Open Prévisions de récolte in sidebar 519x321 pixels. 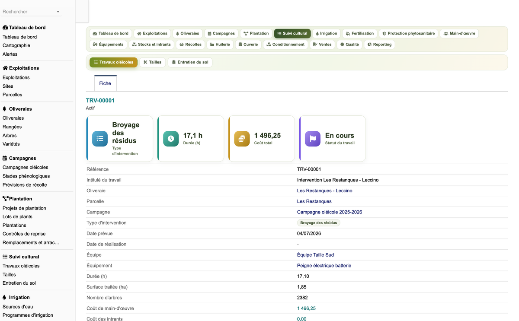(25, 184)
